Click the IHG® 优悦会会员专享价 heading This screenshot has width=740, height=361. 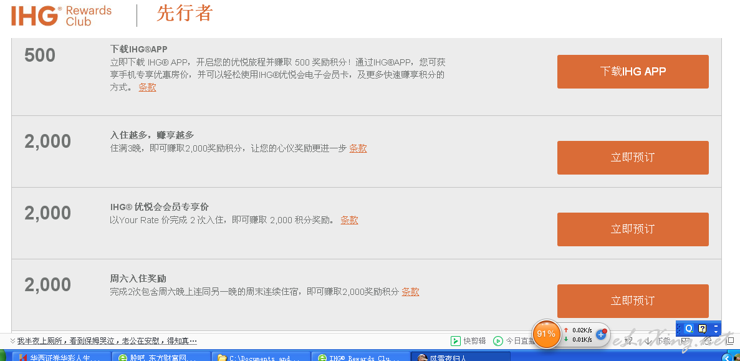160,207
